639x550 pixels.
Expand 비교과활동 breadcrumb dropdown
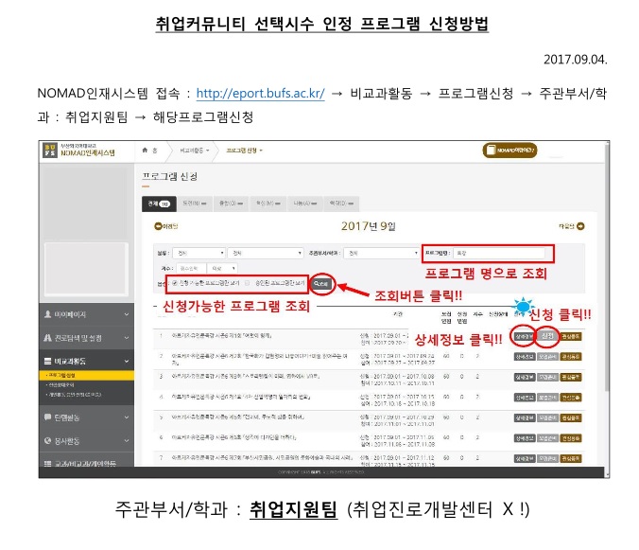(x=191, y=151)
